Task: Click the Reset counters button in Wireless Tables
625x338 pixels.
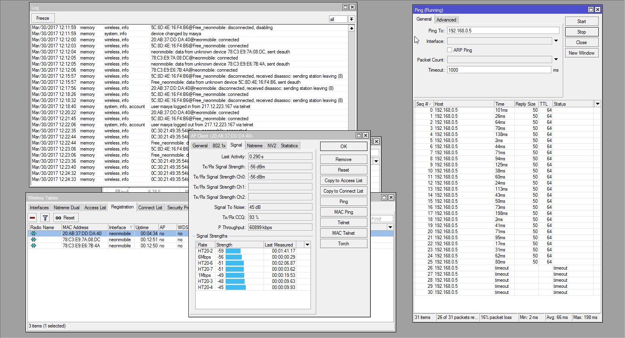Action: [65, 218]
